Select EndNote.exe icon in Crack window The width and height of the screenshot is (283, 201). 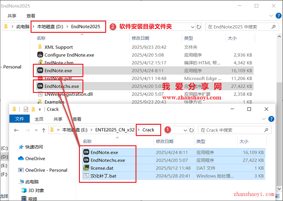tap(86, 152)
